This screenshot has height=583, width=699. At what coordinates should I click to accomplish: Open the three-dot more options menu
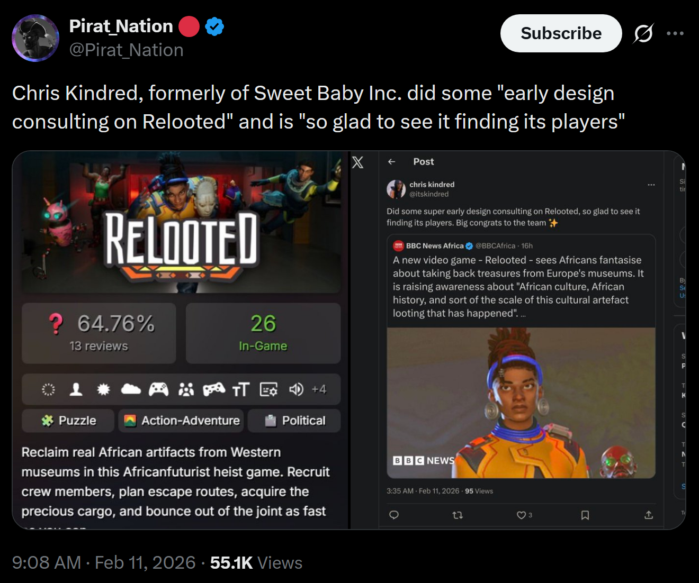tap(675, 33)
